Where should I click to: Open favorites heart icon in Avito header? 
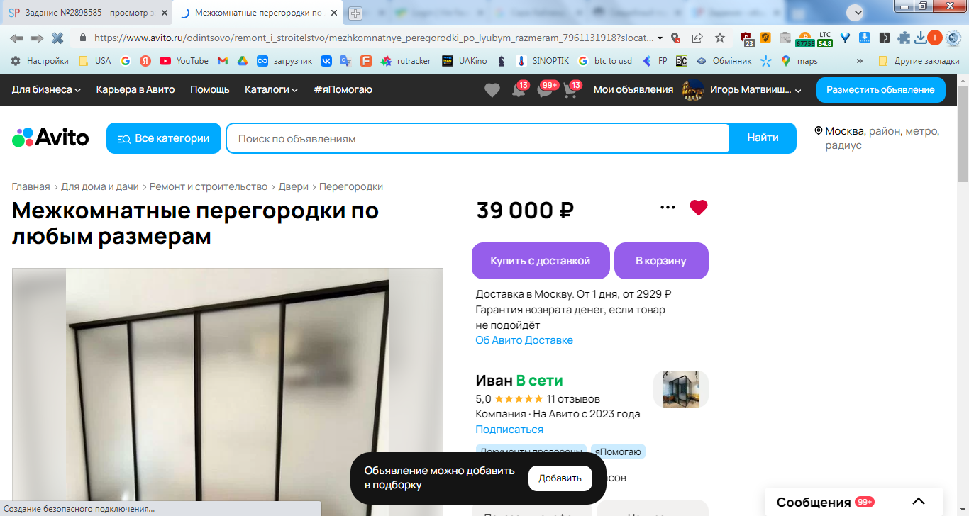(492, 90)
